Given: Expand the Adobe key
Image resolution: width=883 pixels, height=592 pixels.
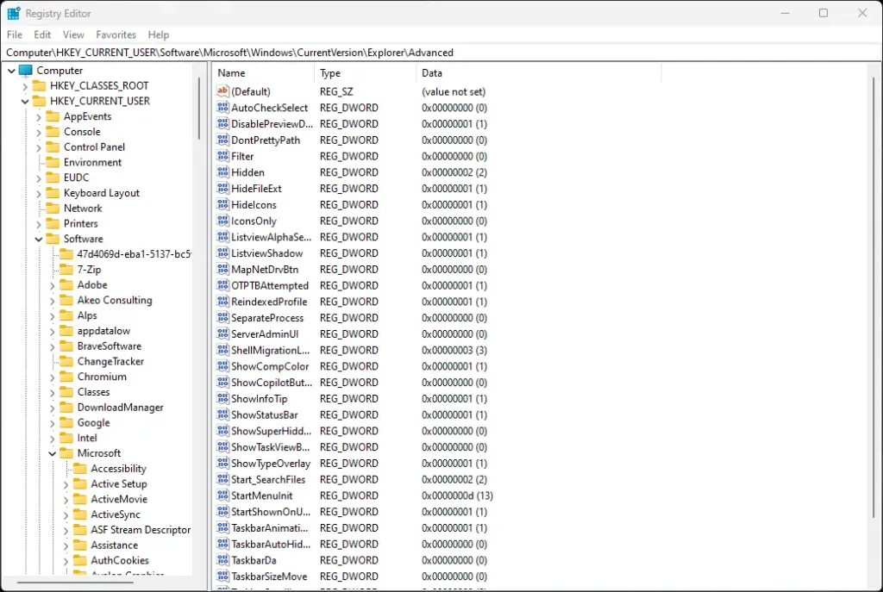Looking at the screenshot, I should pos(52,285).
